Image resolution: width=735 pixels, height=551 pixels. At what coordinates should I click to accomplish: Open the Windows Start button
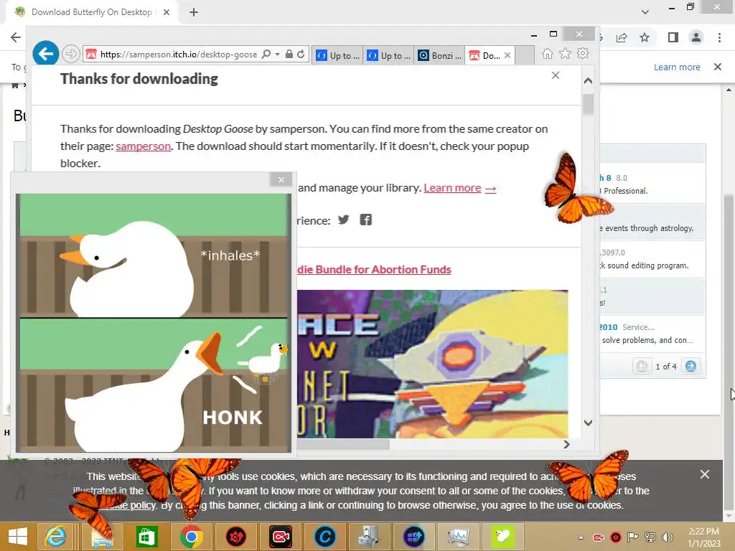click(18, 537)
